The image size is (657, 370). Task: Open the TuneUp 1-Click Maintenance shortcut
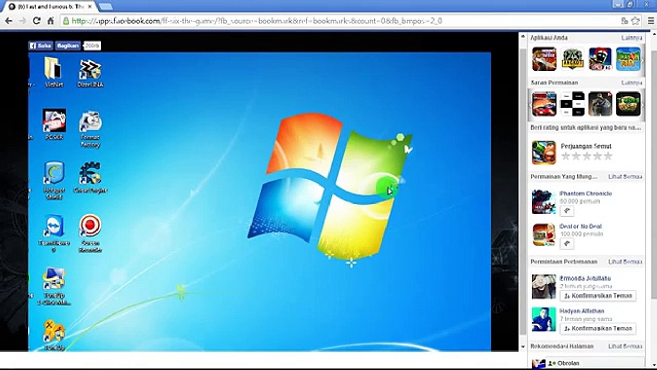pyautogui.click(x=54, y=286)
